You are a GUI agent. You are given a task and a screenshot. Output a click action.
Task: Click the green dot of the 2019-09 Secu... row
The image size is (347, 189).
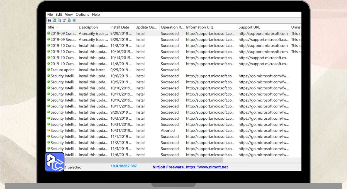coord(49,39)
